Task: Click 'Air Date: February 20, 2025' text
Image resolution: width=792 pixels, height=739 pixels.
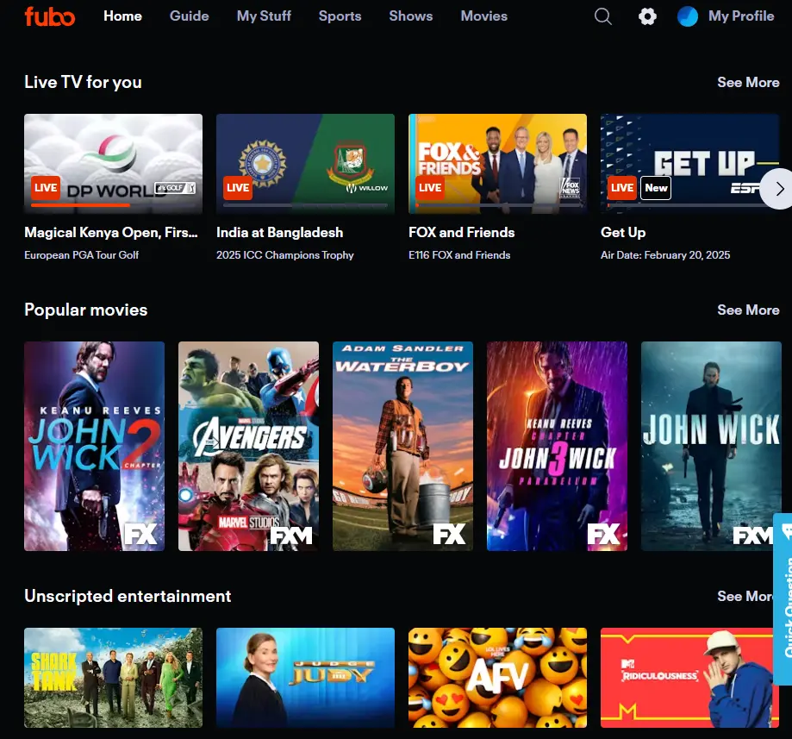Action: [665, 255]
